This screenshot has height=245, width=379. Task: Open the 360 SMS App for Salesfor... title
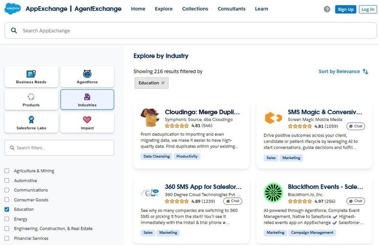click(203, 186)
